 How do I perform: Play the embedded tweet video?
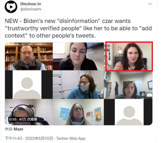(79, 84)
